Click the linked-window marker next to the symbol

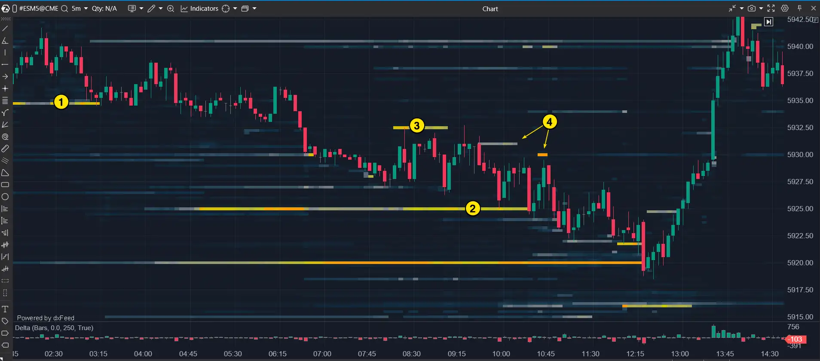15,9
